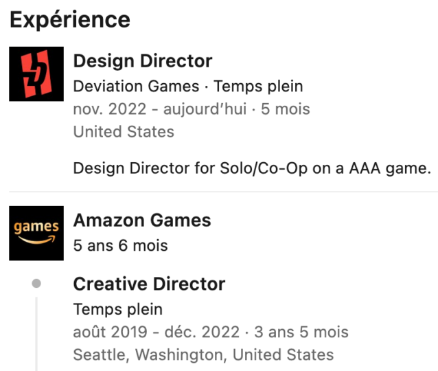438x371 pixels.
Task: Select the août 2019 - déc. 2022 dates
Action: tap(156, 332)
